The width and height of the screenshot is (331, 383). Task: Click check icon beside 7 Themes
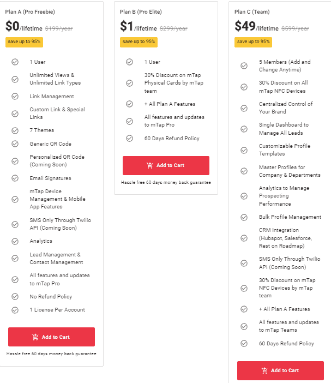click(15, 130)
